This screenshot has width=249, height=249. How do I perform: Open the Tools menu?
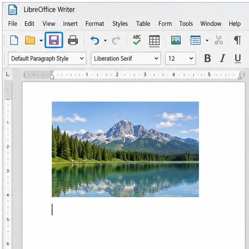coord(186,24)
